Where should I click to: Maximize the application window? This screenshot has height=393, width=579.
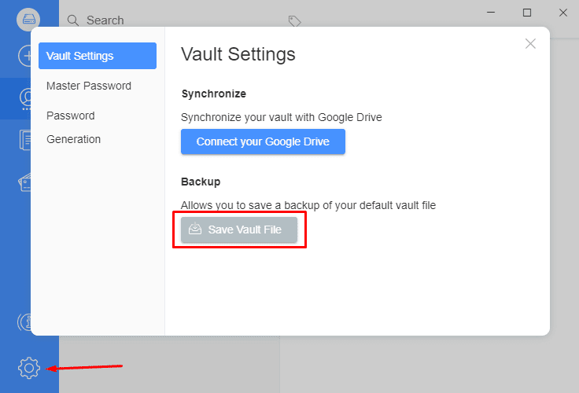tap(527, 13)
